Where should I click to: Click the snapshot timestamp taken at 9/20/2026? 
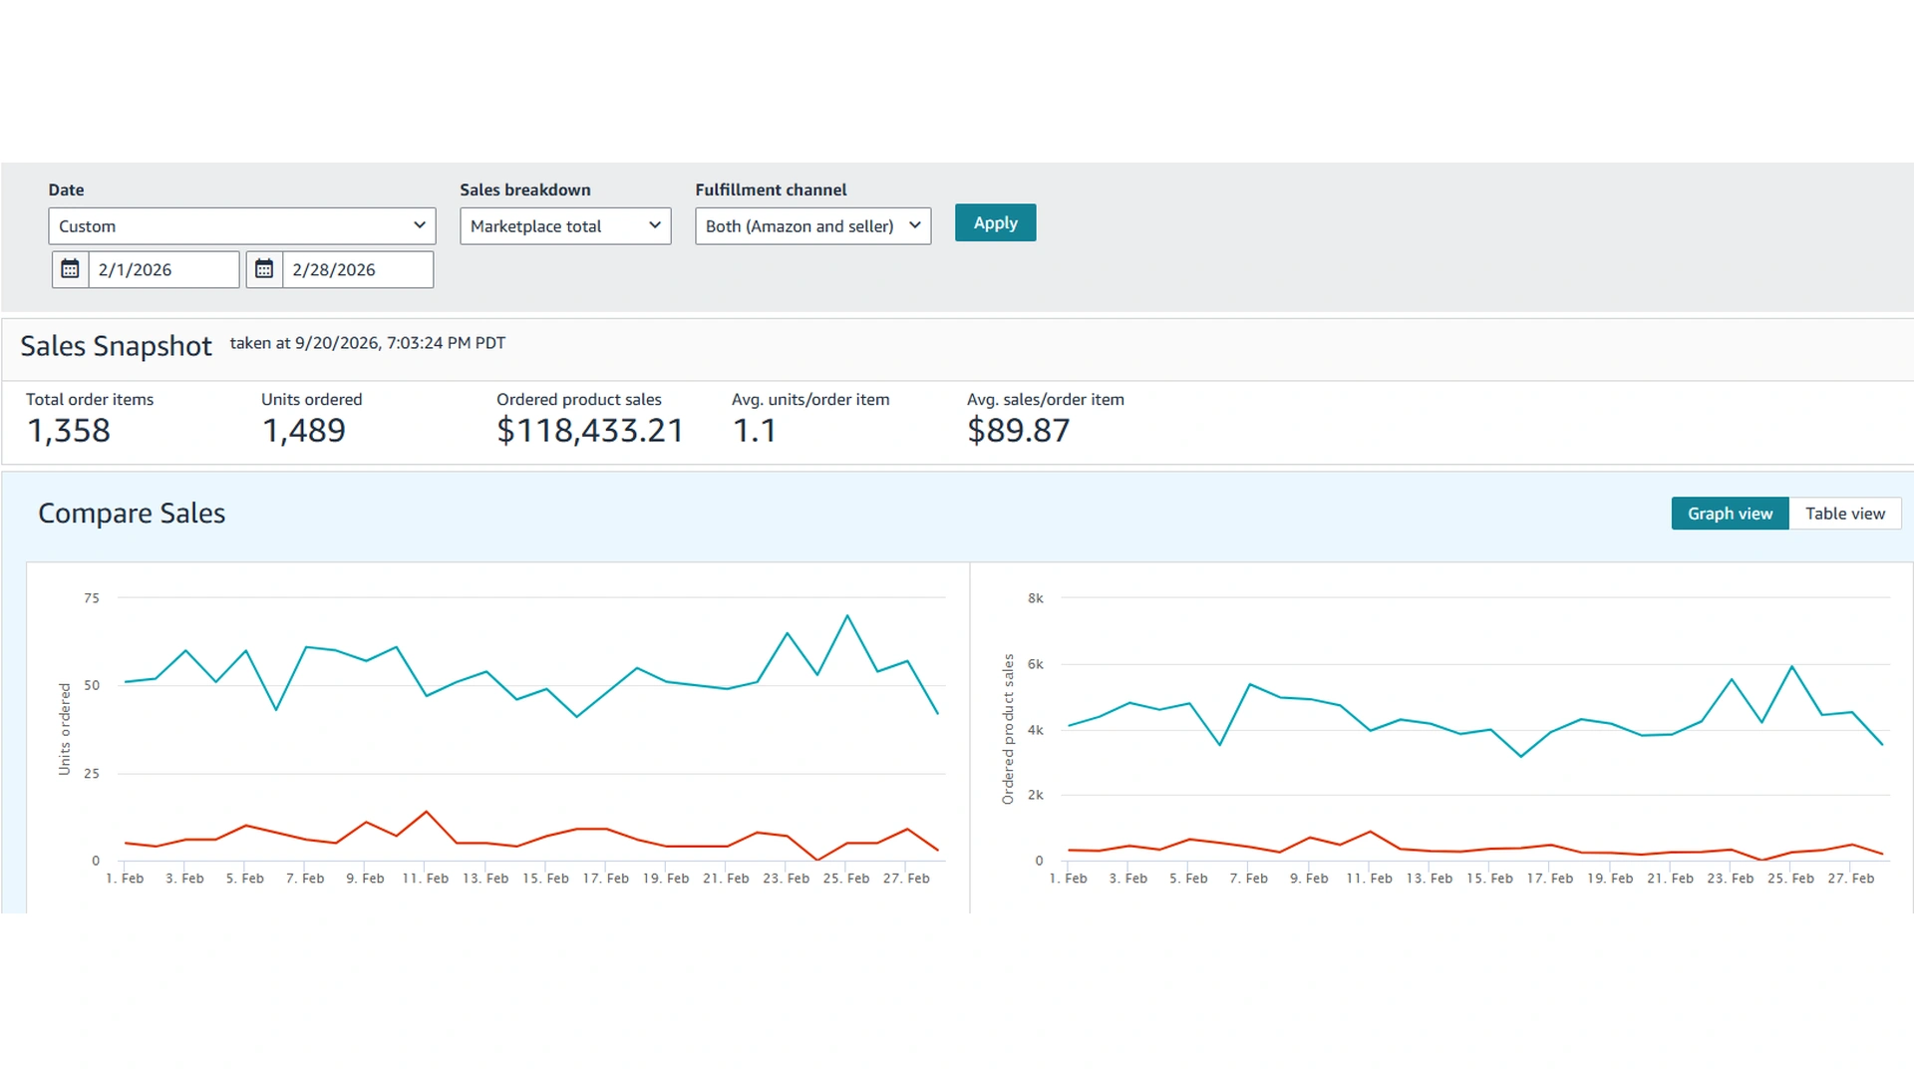pos(368,343)
